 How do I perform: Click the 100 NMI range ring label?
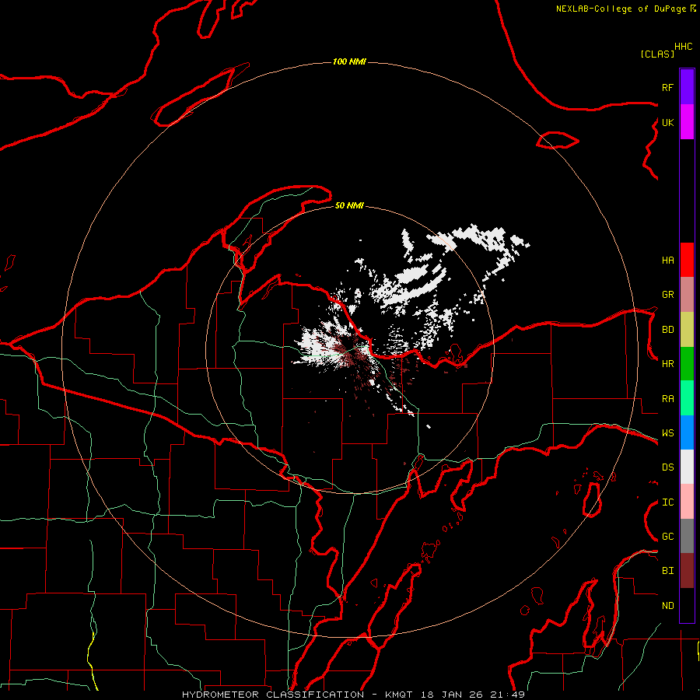(x=349, y=61)
